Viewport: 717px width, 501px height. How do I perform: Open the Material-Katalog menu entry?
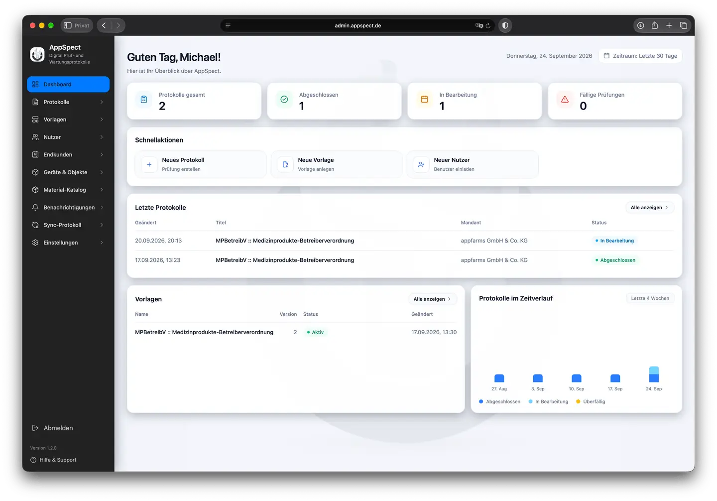click(x=68, y=190)
